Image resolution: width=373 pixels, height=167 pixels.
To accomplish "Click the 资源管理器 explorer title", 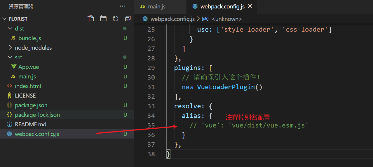I will [21, 6].
